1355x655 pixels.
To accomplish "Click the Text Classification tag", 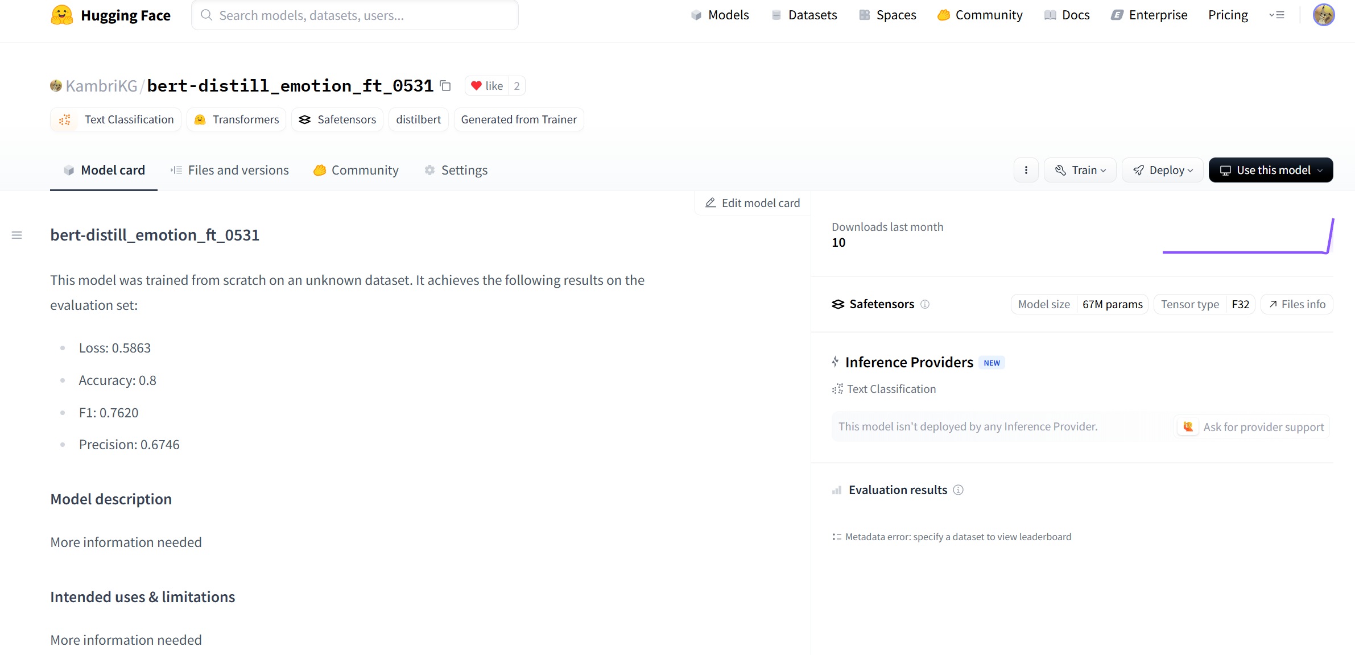I will [115, 119].
